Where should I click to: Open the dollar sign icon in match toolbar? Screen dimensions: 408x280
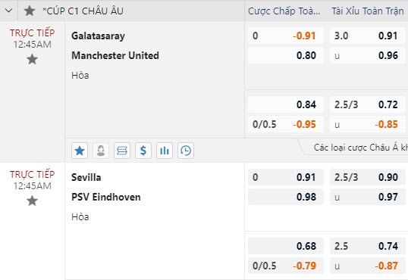tap(143, 151)
